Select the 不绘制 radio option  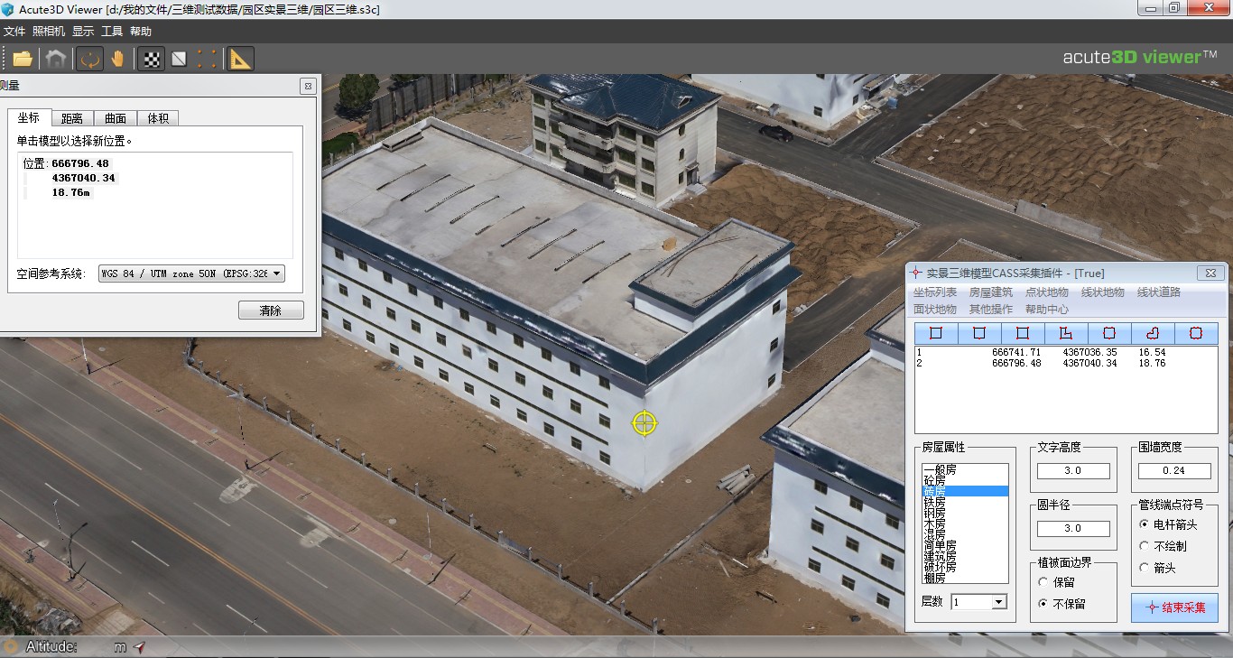coord(1163,546)
